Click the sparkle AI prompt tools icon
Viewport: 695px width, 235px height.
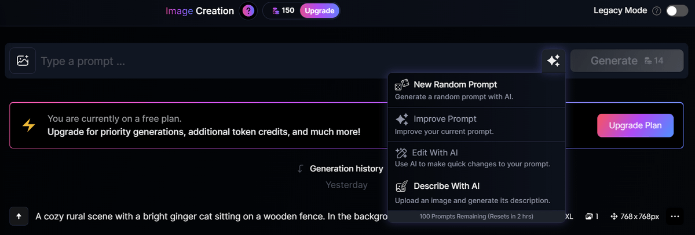[553, 61]
